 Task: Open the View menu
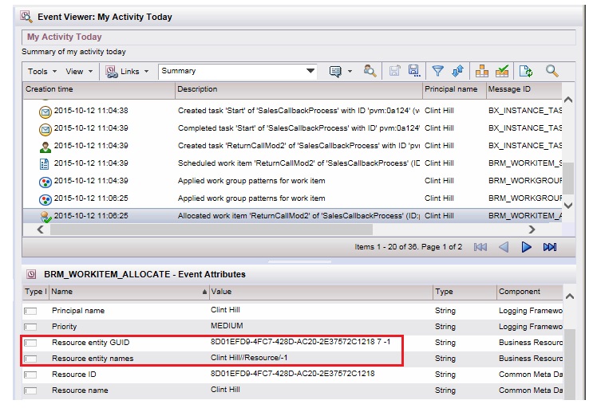[79, 72]
